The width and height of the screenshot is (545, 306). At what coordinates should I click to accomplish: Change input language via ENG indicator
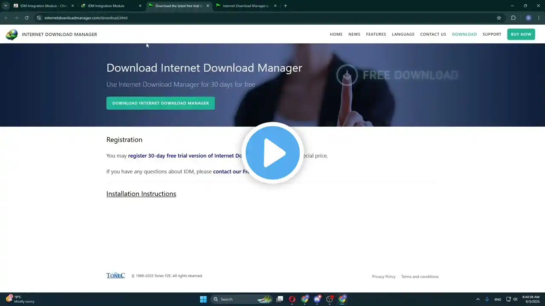[498, 299]
